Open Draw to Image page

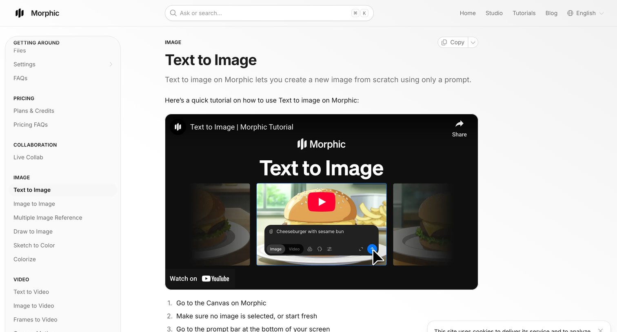click(x=33, y=232)
